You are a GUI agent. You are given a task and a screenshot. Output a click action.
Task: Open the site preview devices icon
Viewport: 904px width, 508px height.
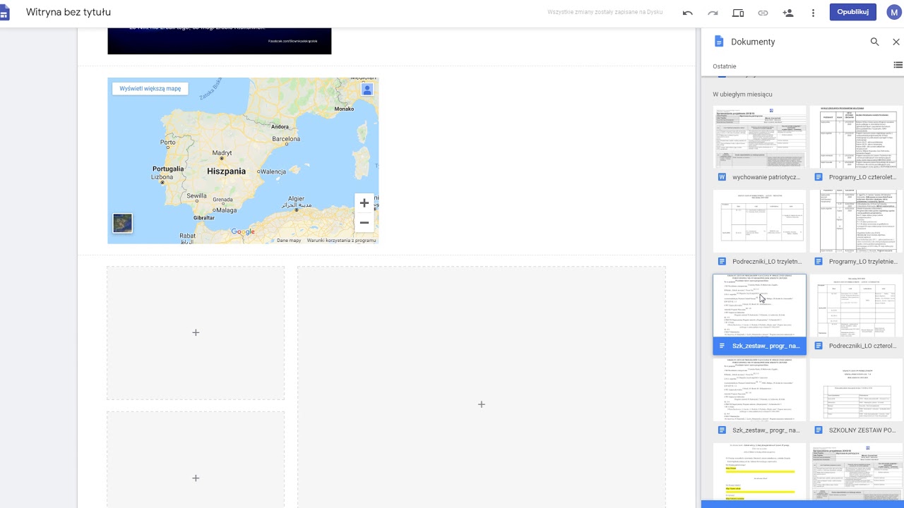click(738, 13)
